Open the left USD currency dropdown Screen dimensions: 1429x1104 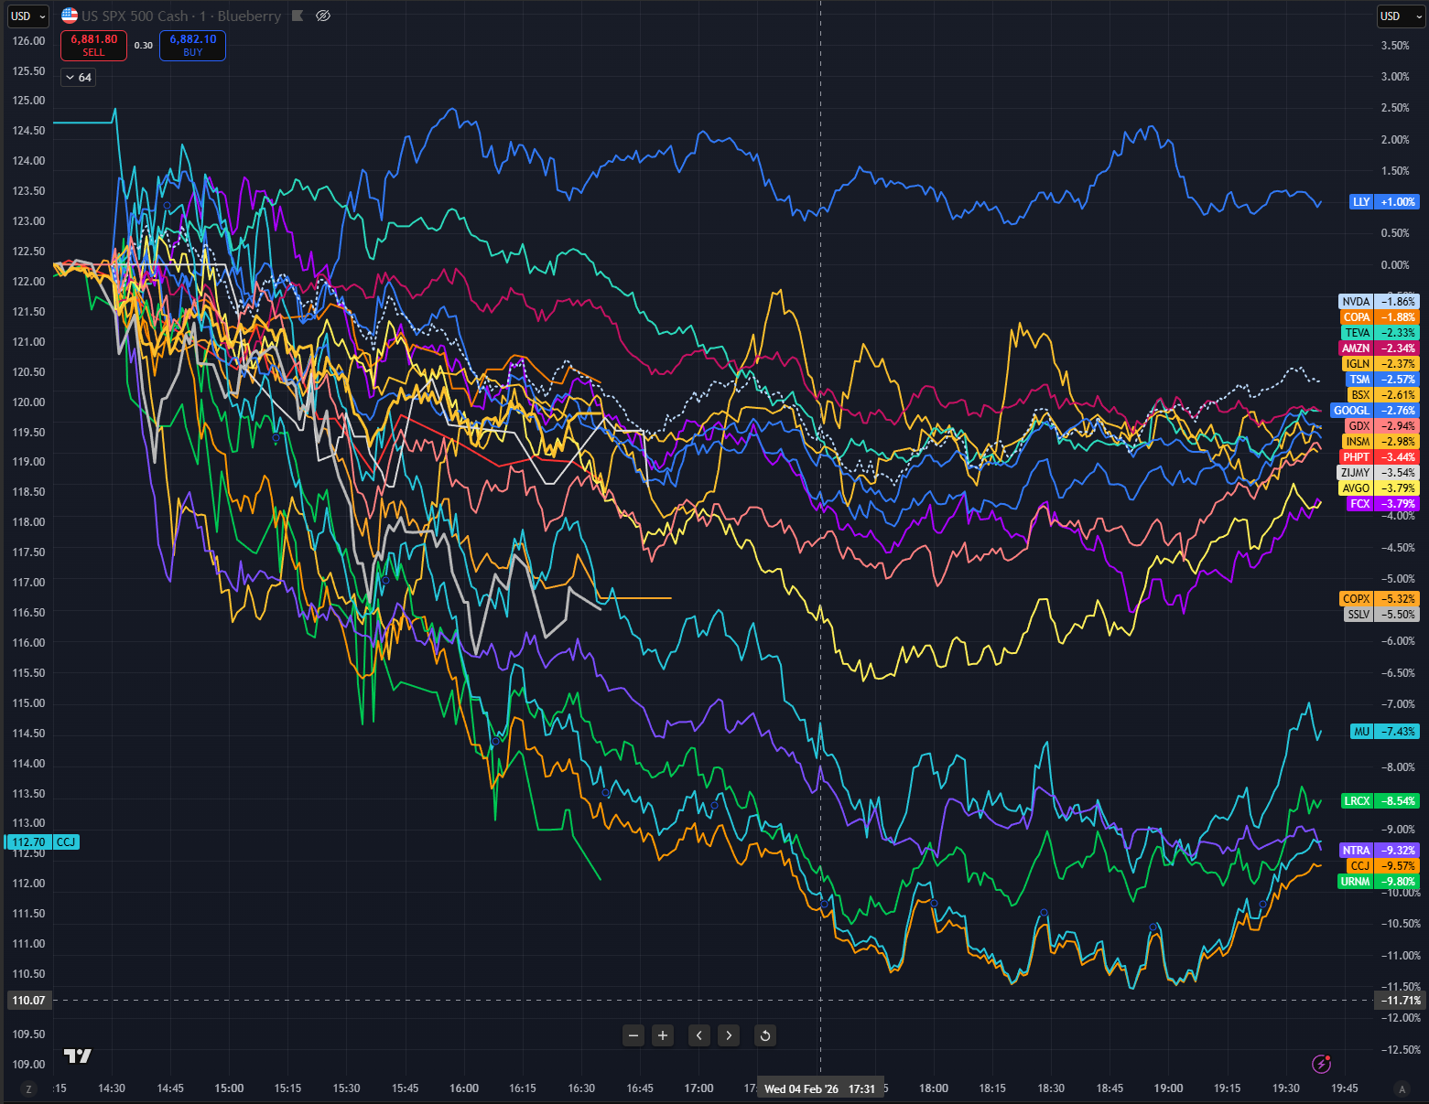coord(27,16)
